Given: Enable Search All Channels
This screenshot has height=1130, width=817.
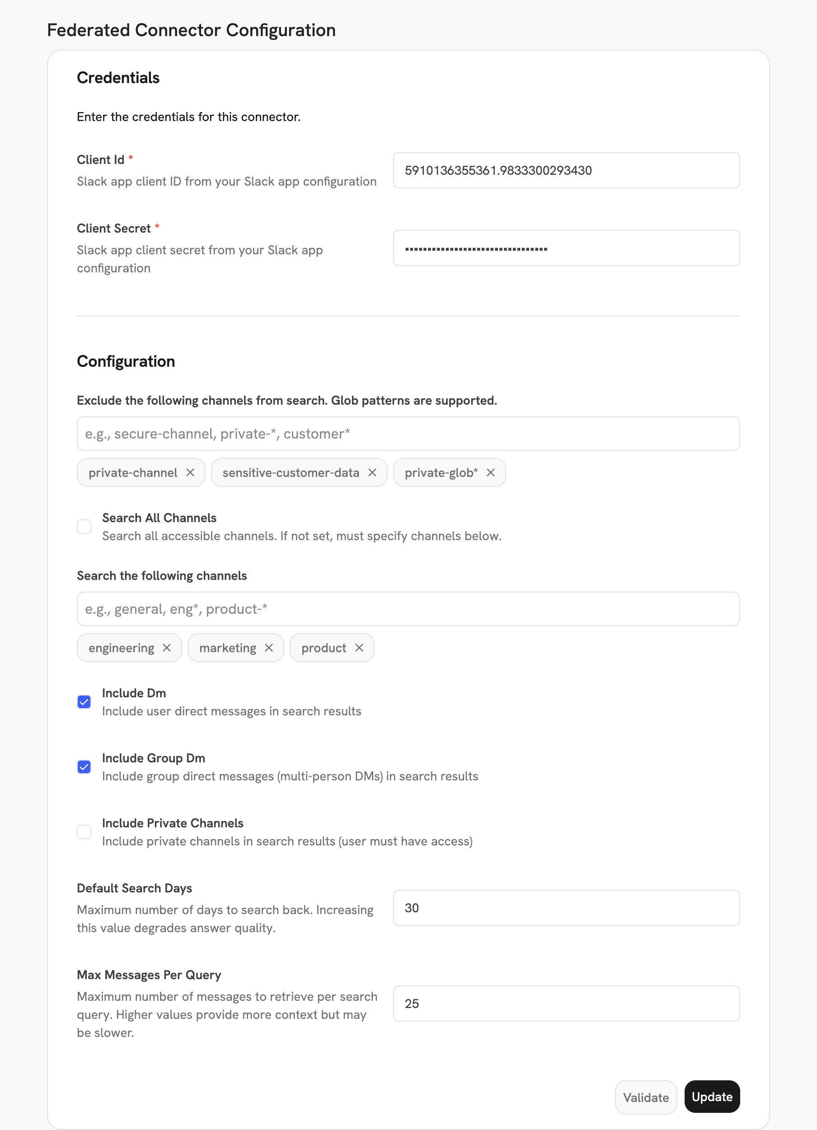Looking at the screenshot, I should (84, 526).
